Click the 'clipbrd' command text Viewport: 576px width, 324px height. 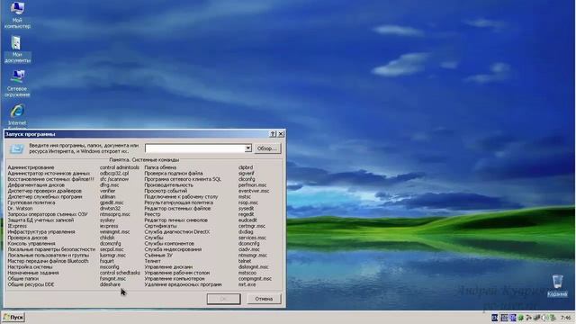tap(246, 167)
